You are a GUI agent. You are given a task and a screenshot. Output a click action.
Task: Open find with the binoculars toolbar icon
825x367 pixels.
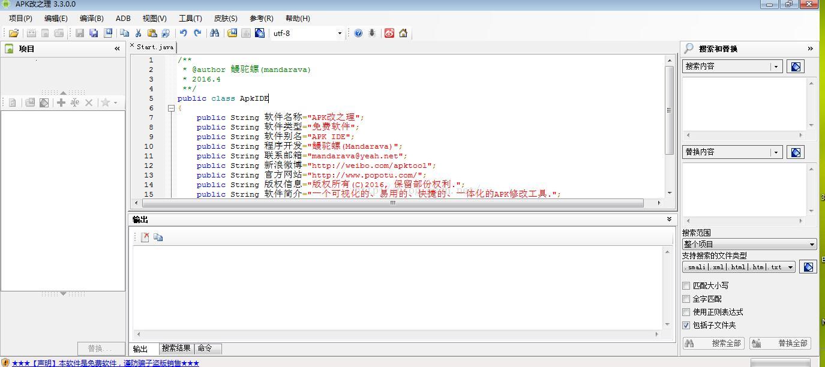pos(214,34)
